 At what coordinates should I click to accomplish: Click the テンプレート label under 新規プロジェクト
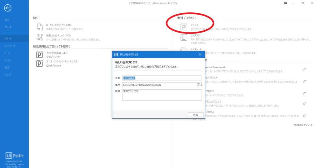pyautogui.click(x=196, y=49)
